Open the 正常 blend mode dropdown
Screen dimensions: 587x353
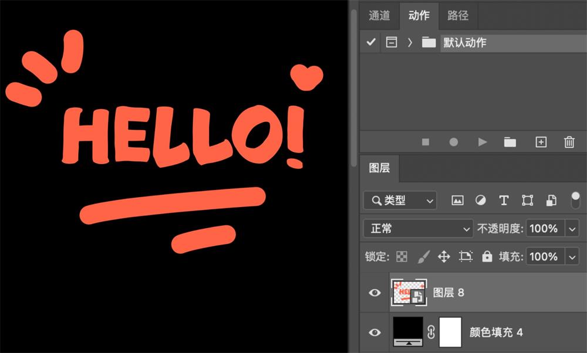pos(418,229)
